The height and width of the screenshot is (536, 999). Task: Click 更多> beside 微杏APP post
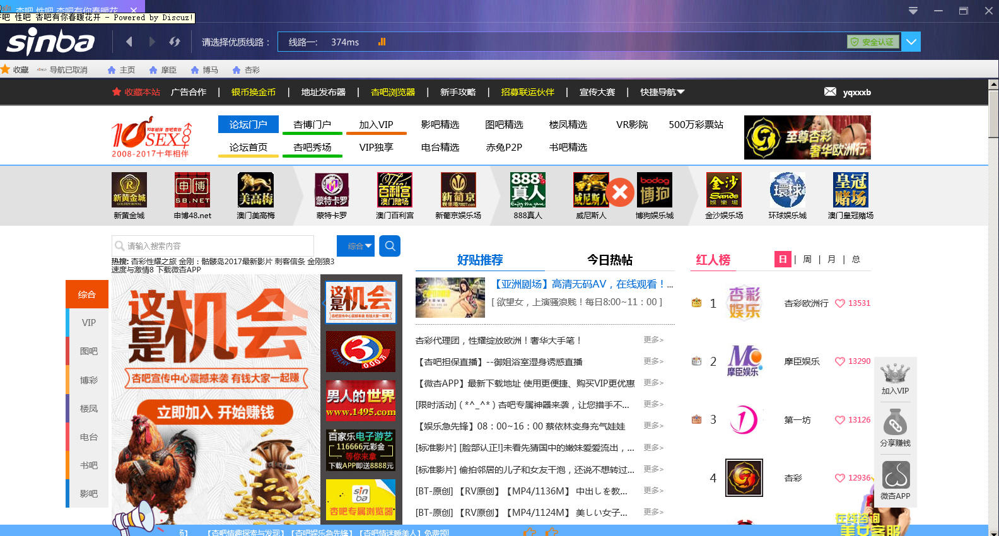point(653,382)
